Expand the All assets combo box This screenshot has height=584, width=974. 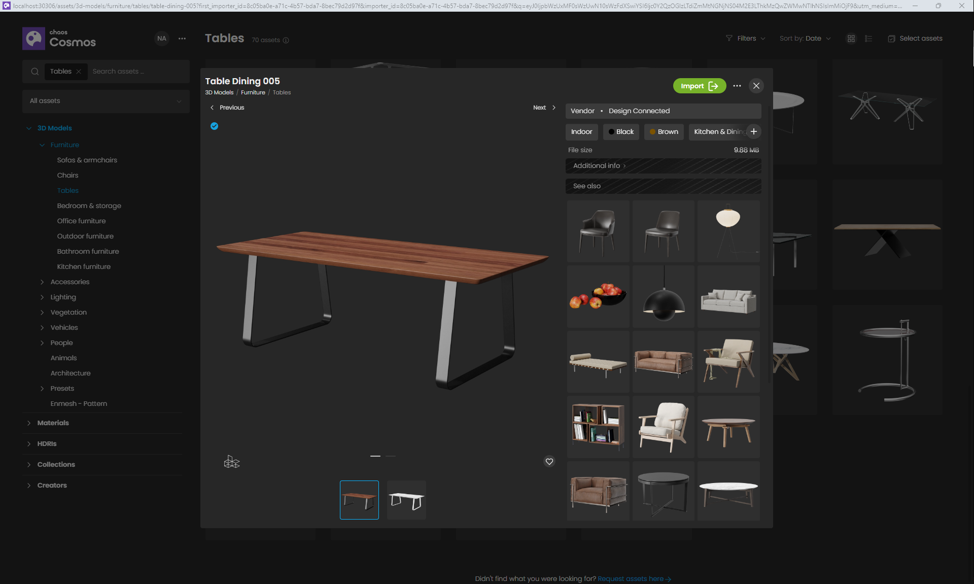(106, 101)
